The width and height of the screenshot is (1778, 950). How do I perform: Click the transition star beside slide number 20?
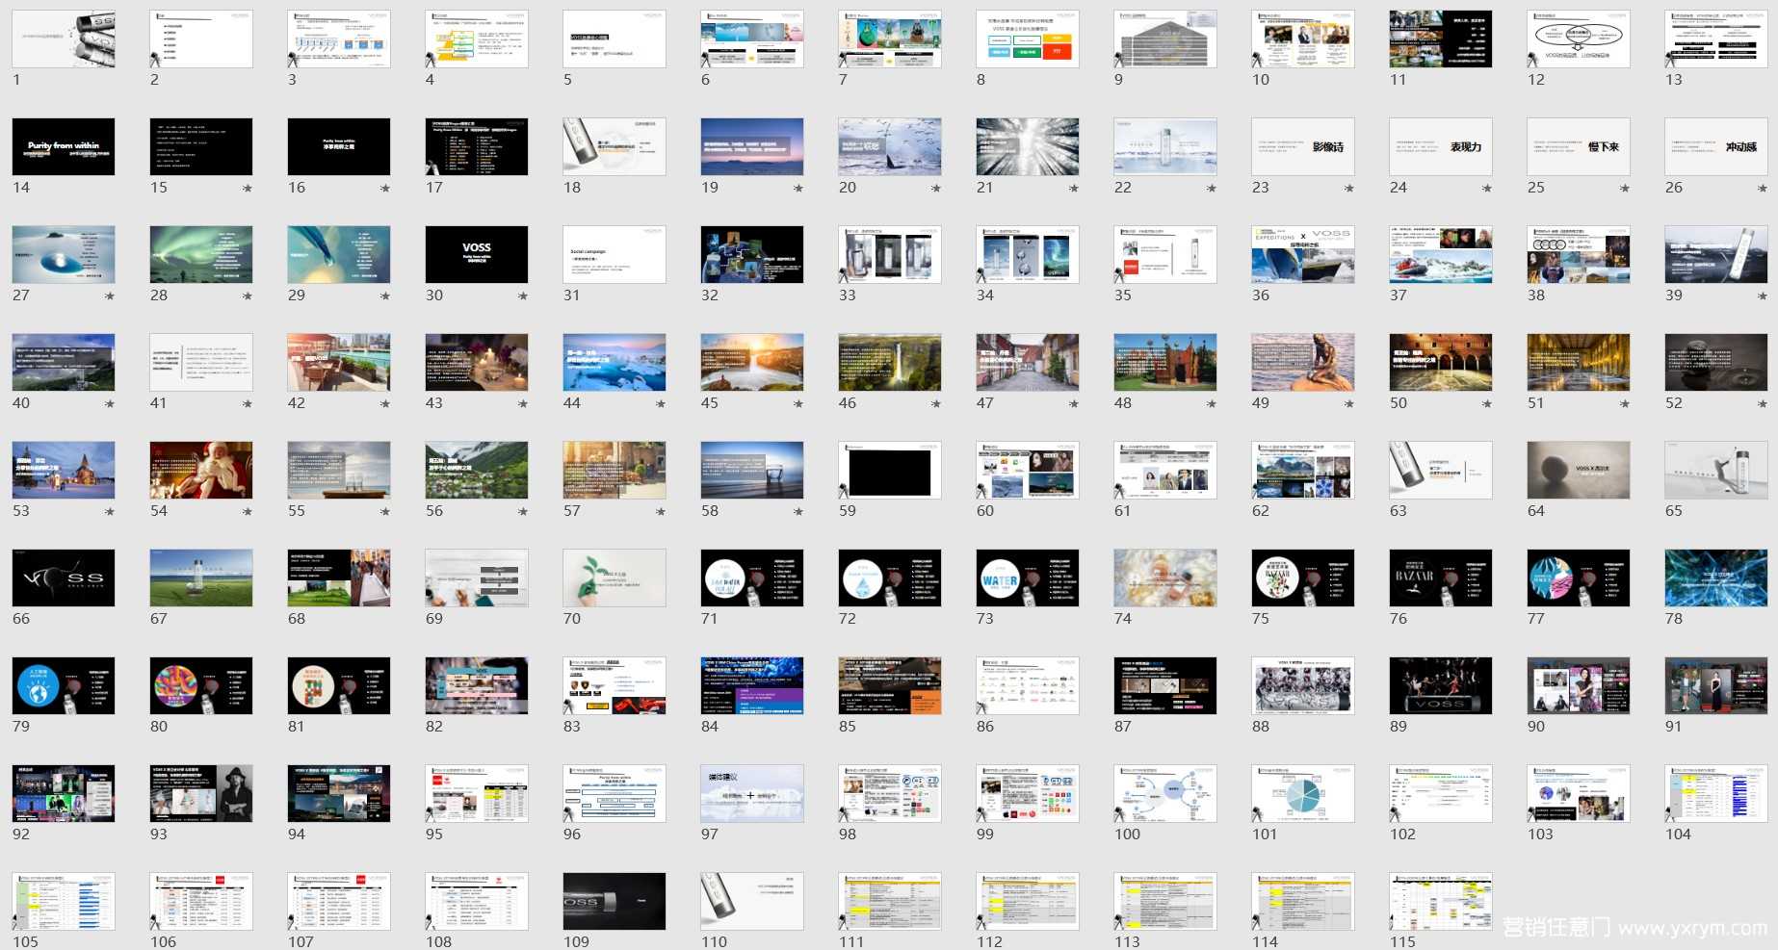936,189
